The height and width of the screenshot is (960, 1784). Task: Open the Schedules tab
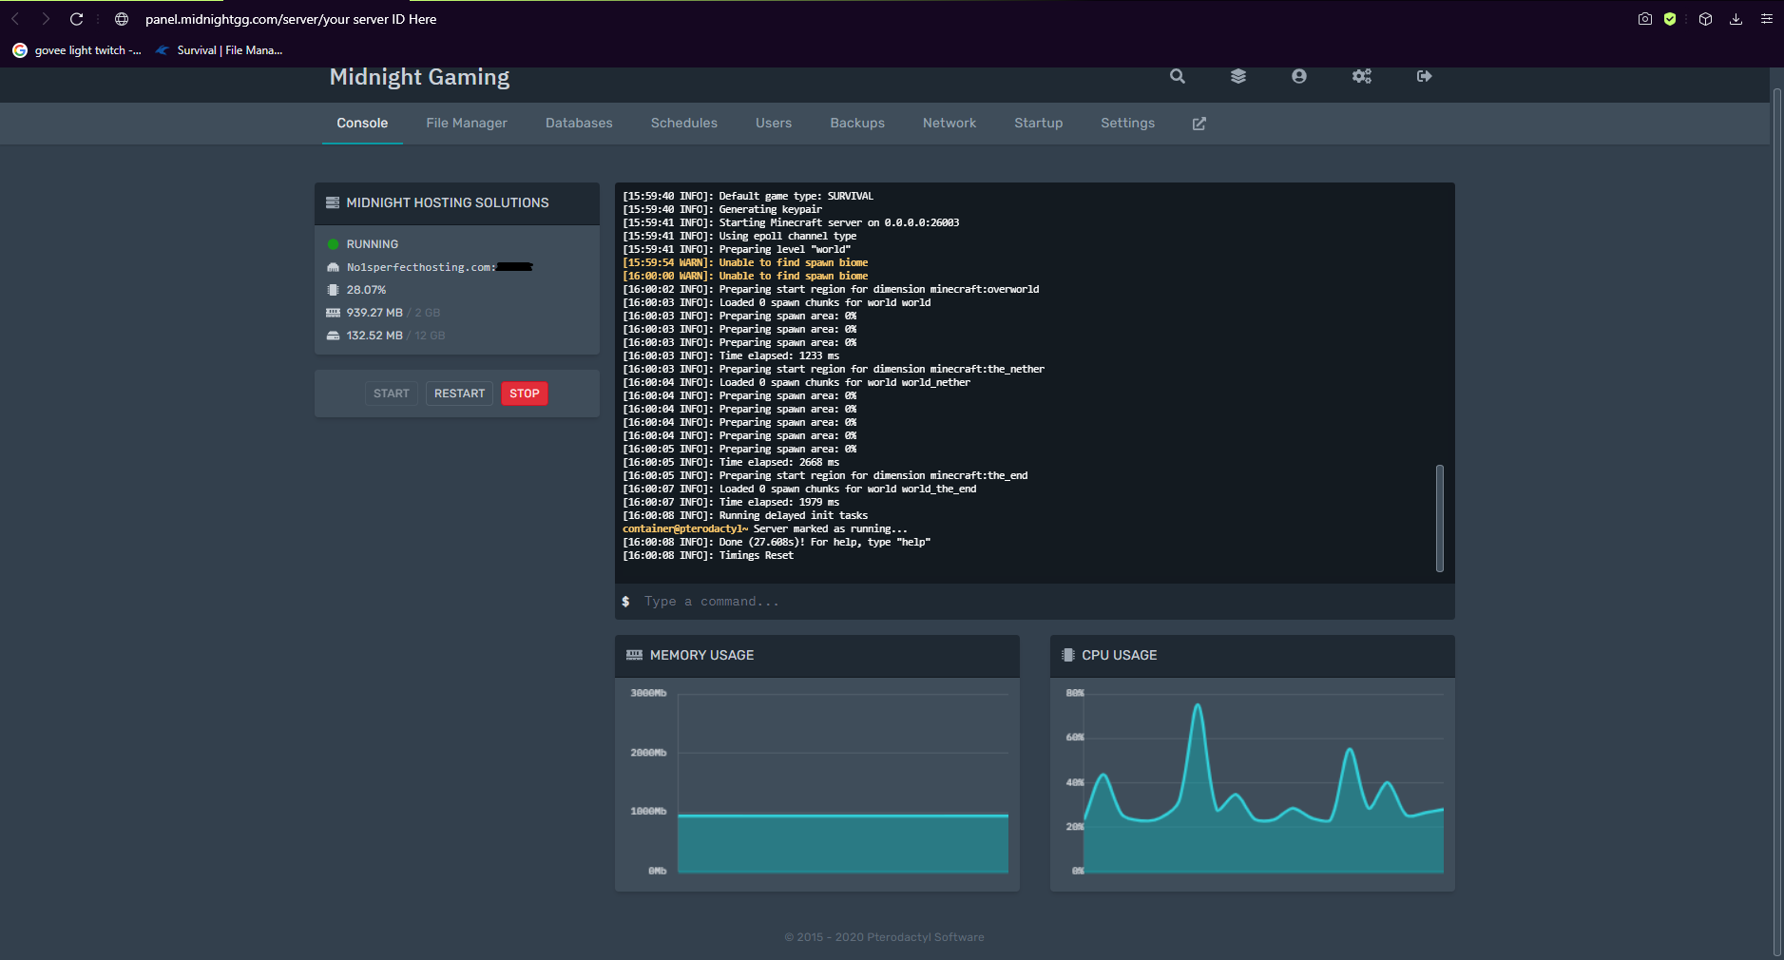click(x=684, y=124)
